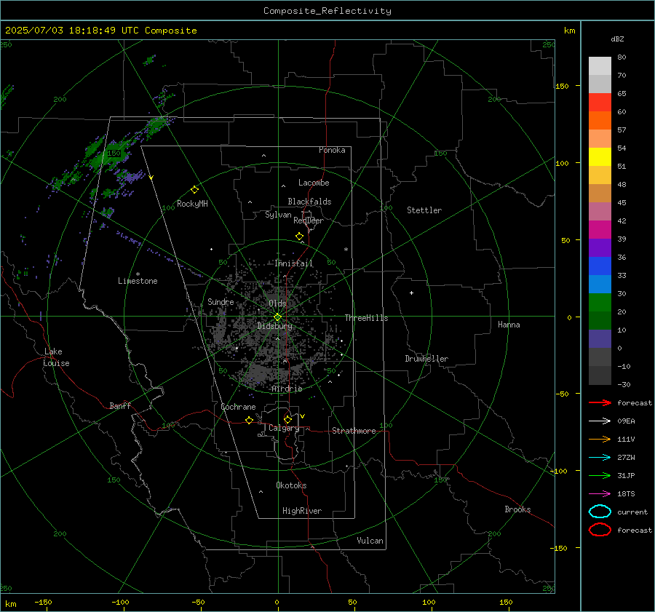Click the Cochrane city label
This screenshot has width=655, height=612.
(x=238, y=407)
